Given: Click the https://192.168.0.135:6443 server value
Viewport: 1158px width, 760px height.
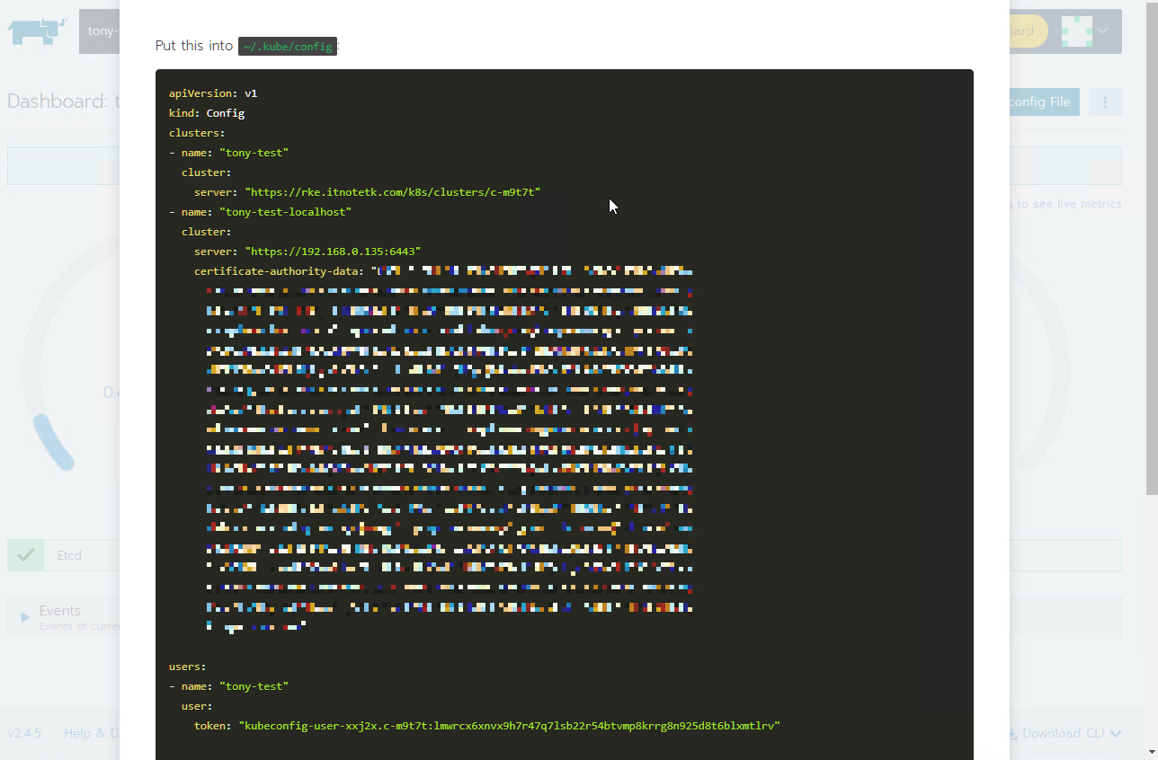Looking at the screenshot, I should tap(333, 252).
